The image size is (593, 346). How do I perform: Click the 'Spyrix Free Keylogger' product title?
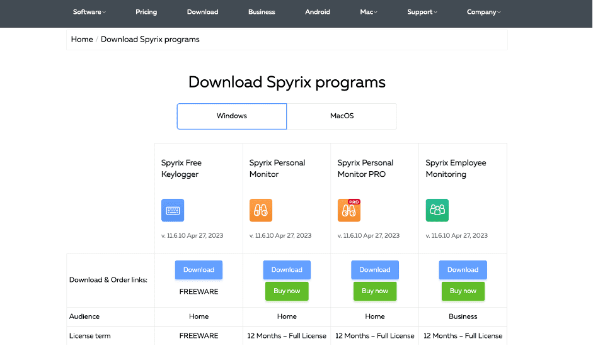point(181,169)
